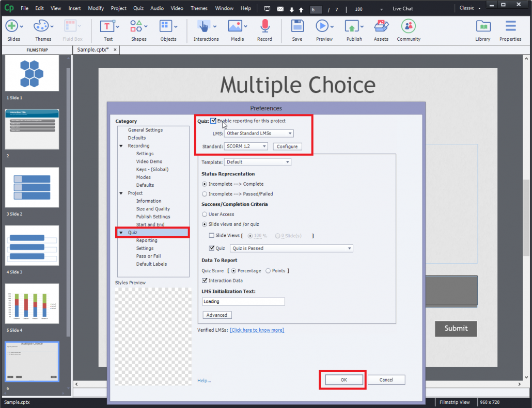The image size is (532, 408).
Task: Collapse the Quiz category in Preferences
Action: pyautogui.click(x=121, y=232)
